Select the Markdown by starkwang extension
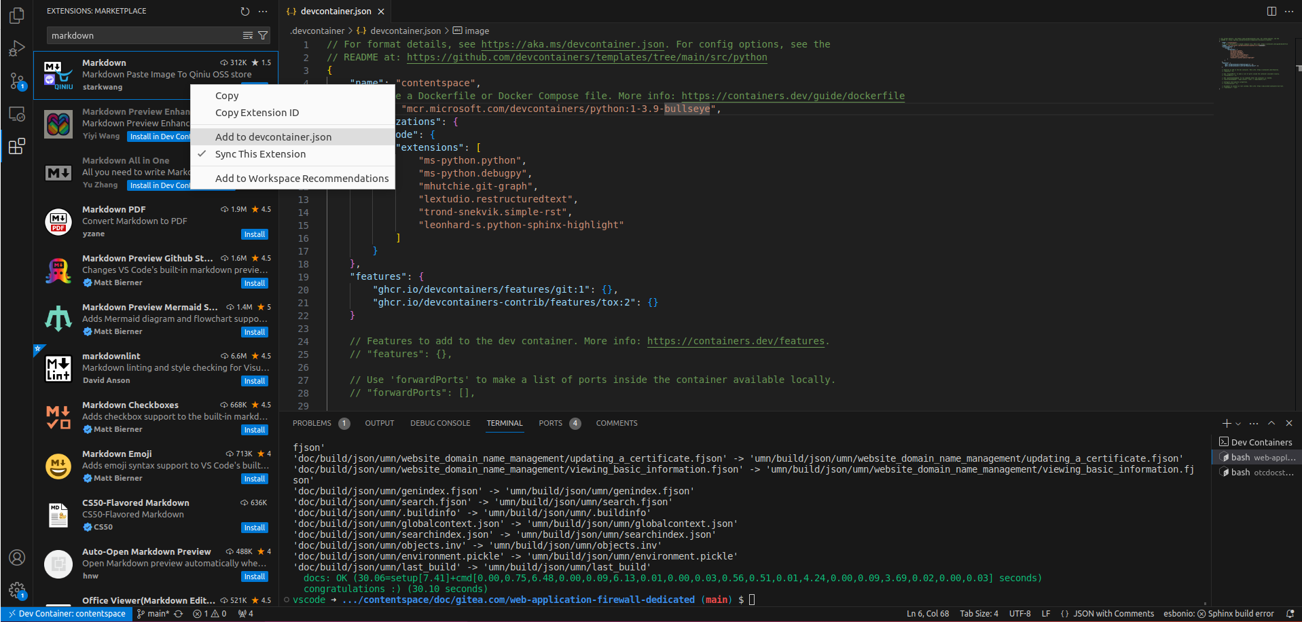The height and width of the screenshot is (622, 1302). [x=156, y=75]
